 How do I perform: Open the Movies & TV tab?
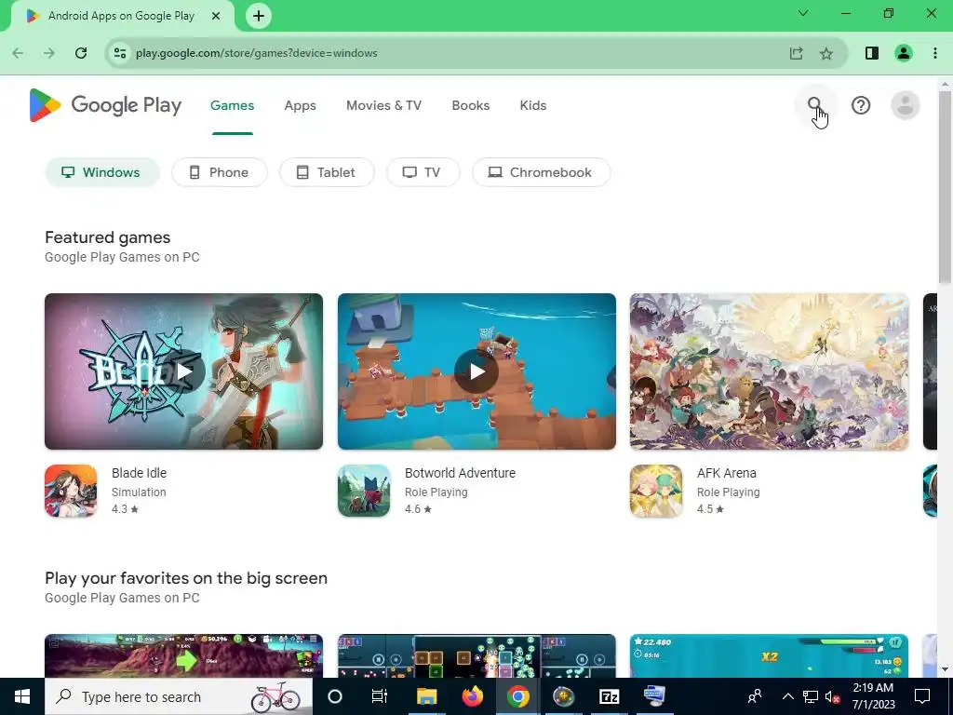pyautogui.click(x=383, y=105)
